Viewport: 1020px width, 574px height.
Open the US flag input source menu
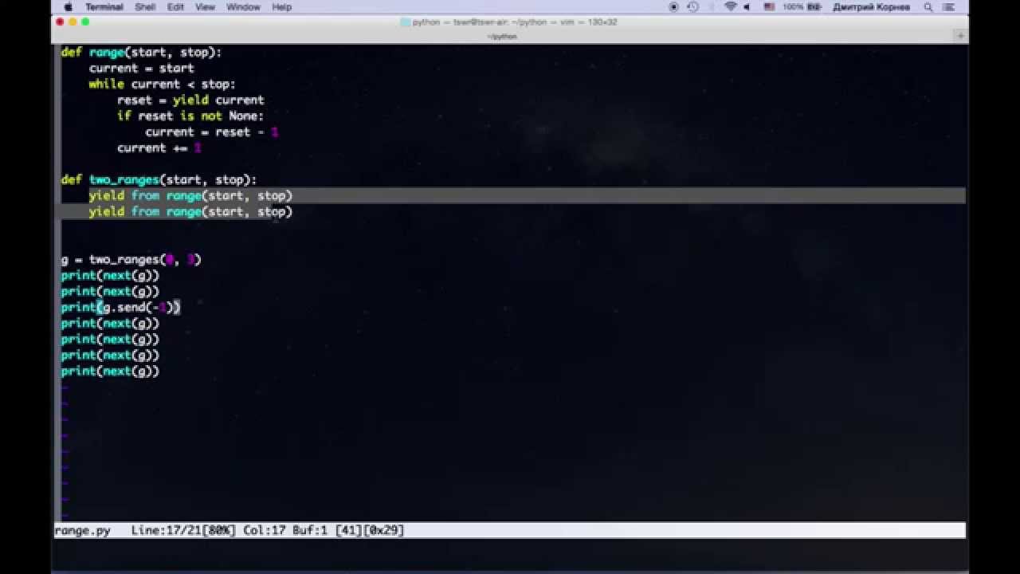pos(769,6)
